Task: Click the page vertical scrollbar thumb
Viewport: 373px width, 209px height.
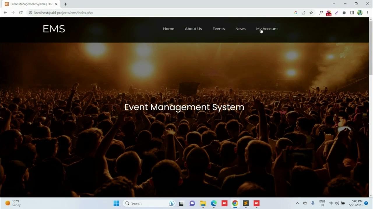Action: point(371,48)
